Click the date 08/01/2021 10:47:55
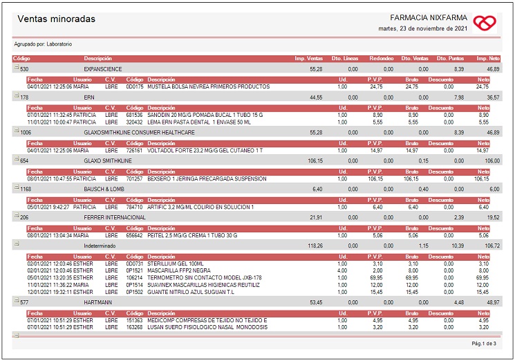The width and height of the screenshot is (515, 361). 50,178
